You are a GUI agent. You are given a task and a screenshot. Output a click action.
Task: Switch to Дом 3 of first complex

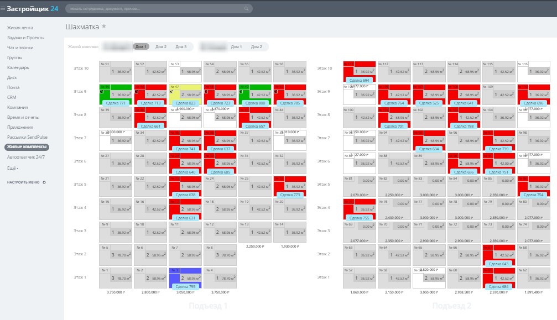click(x=181, y=47)
